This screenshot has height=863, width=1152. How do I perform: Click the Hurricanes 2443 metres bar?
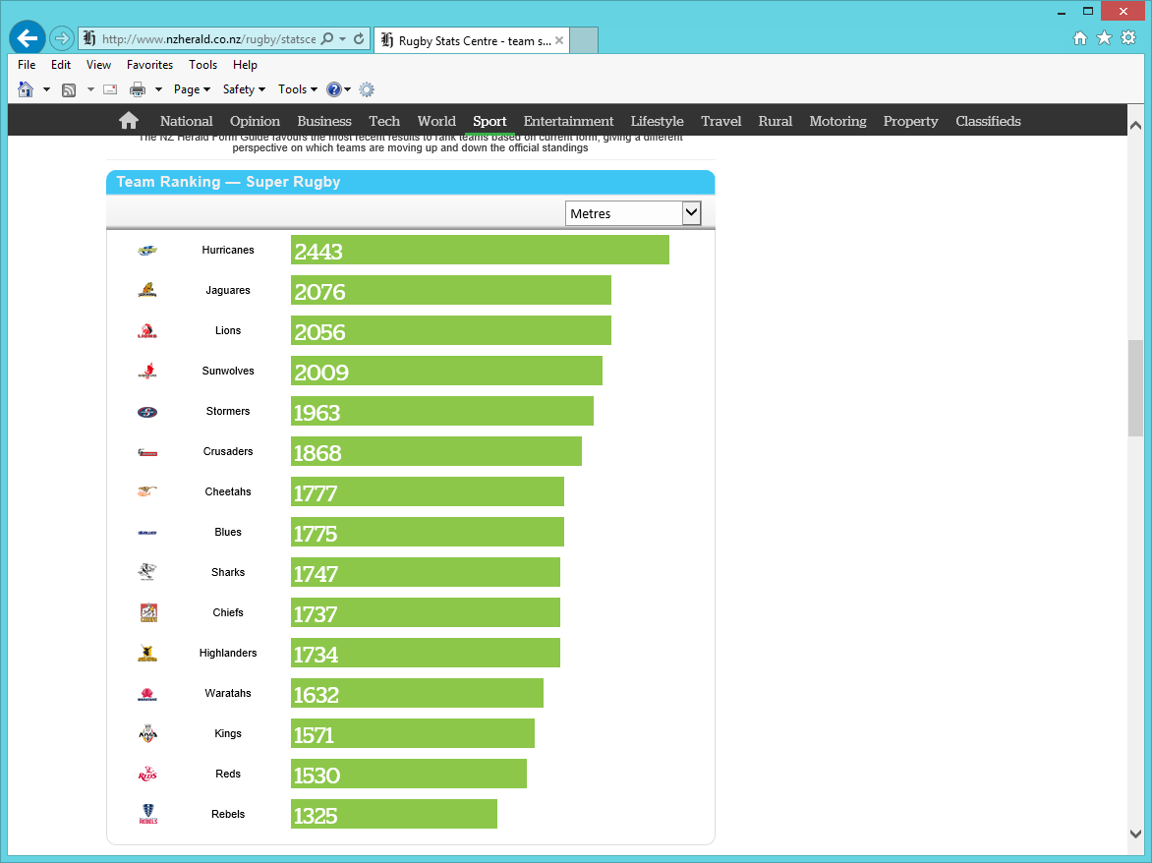point(480,250)
